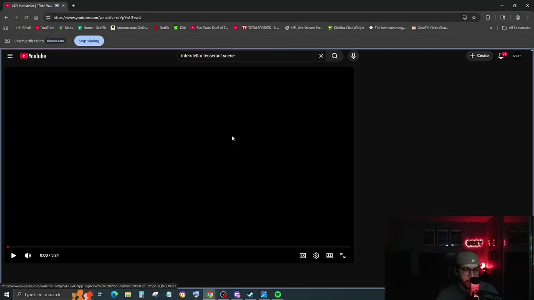Click the search magnifier button
Image resolution: width=534 pixels, height=300 pixels.
coord(335,56)
